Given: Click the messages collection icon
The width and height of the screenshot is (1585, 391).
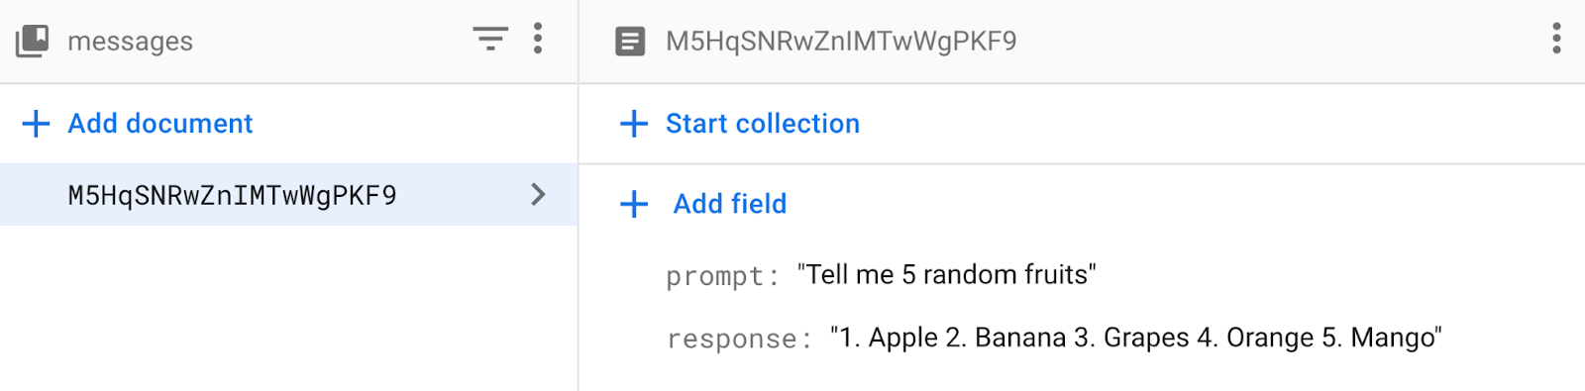Looking at the screenshot, I should point(32,41).
